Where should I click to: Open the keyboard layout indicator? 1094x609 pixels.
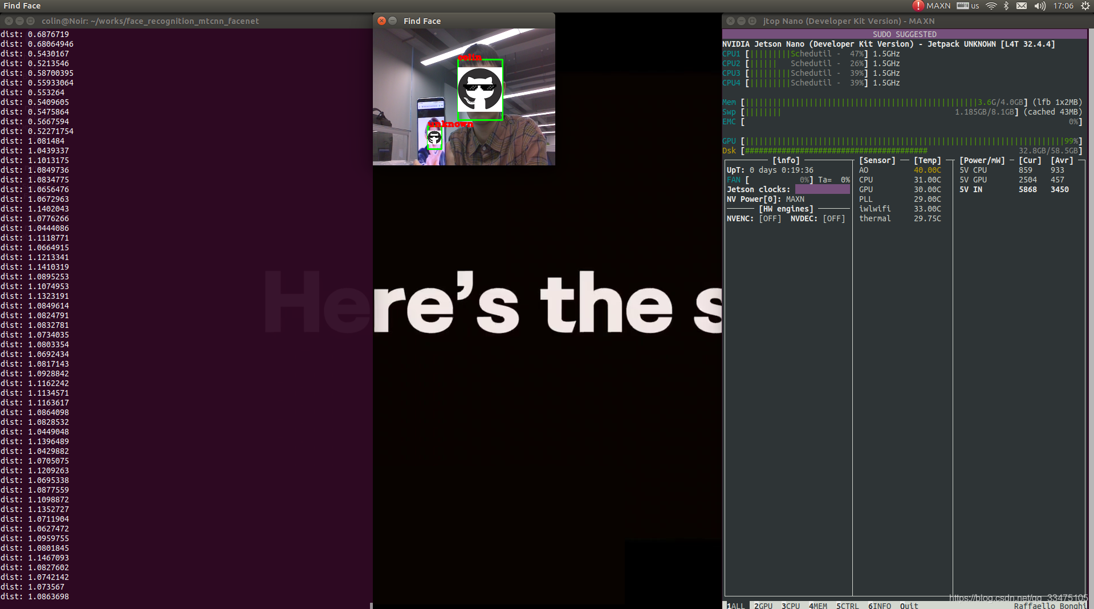967,6
